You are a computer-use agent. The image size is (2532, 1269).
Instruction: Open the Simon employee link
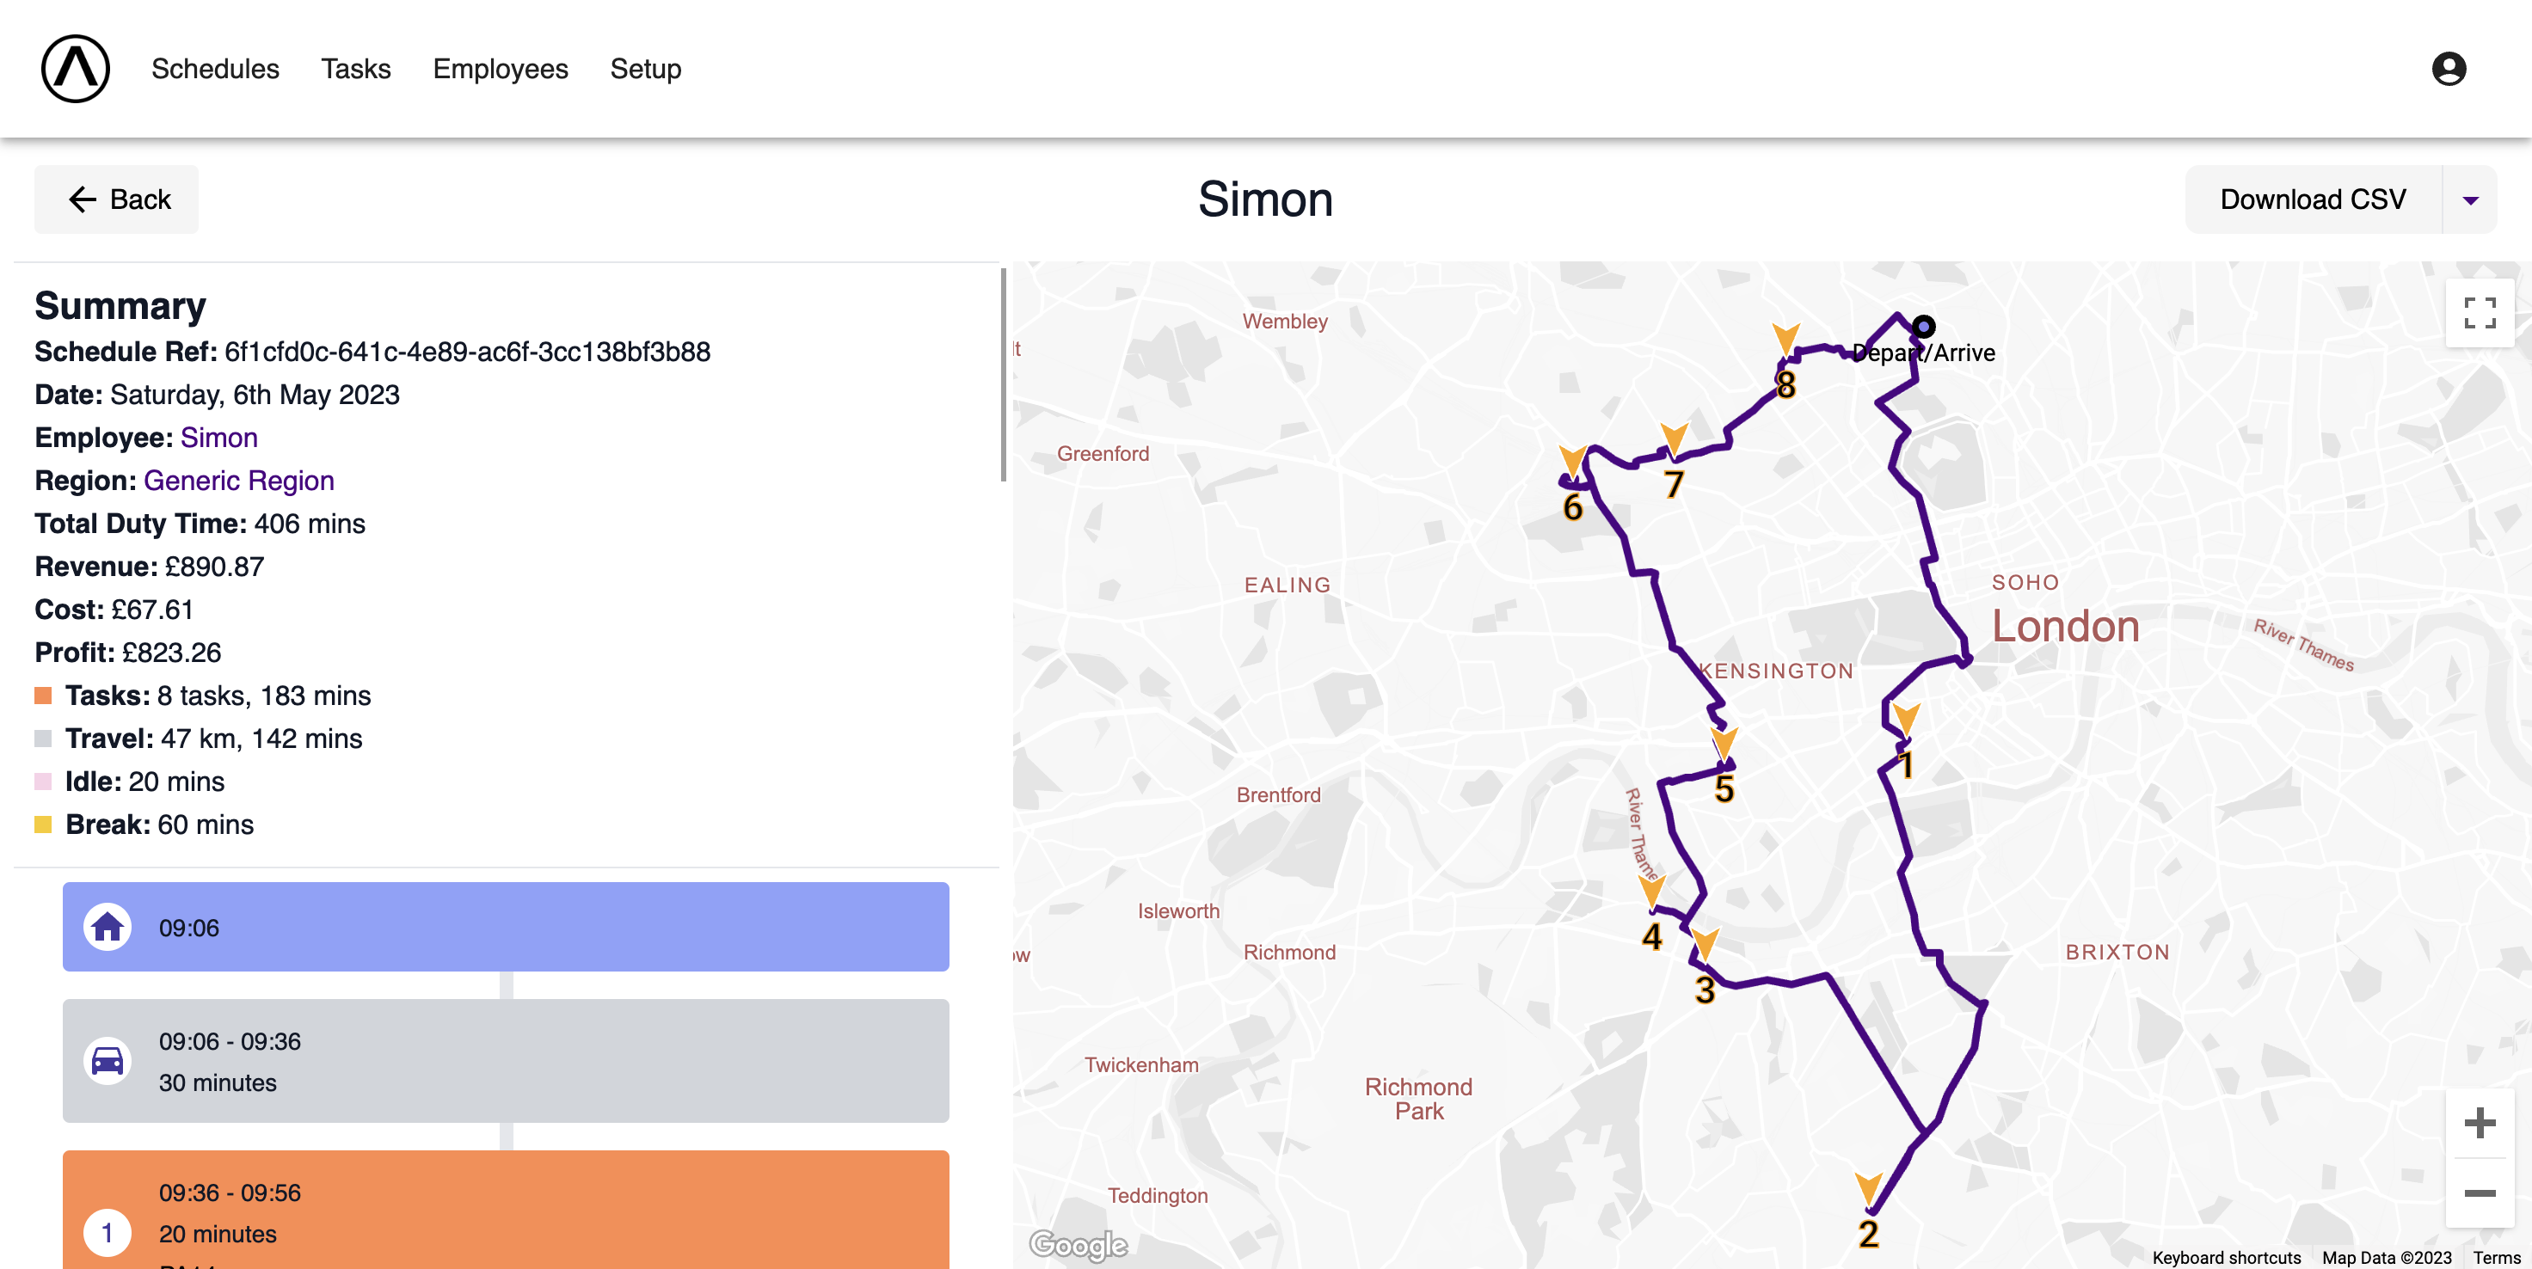pos(219,438)
